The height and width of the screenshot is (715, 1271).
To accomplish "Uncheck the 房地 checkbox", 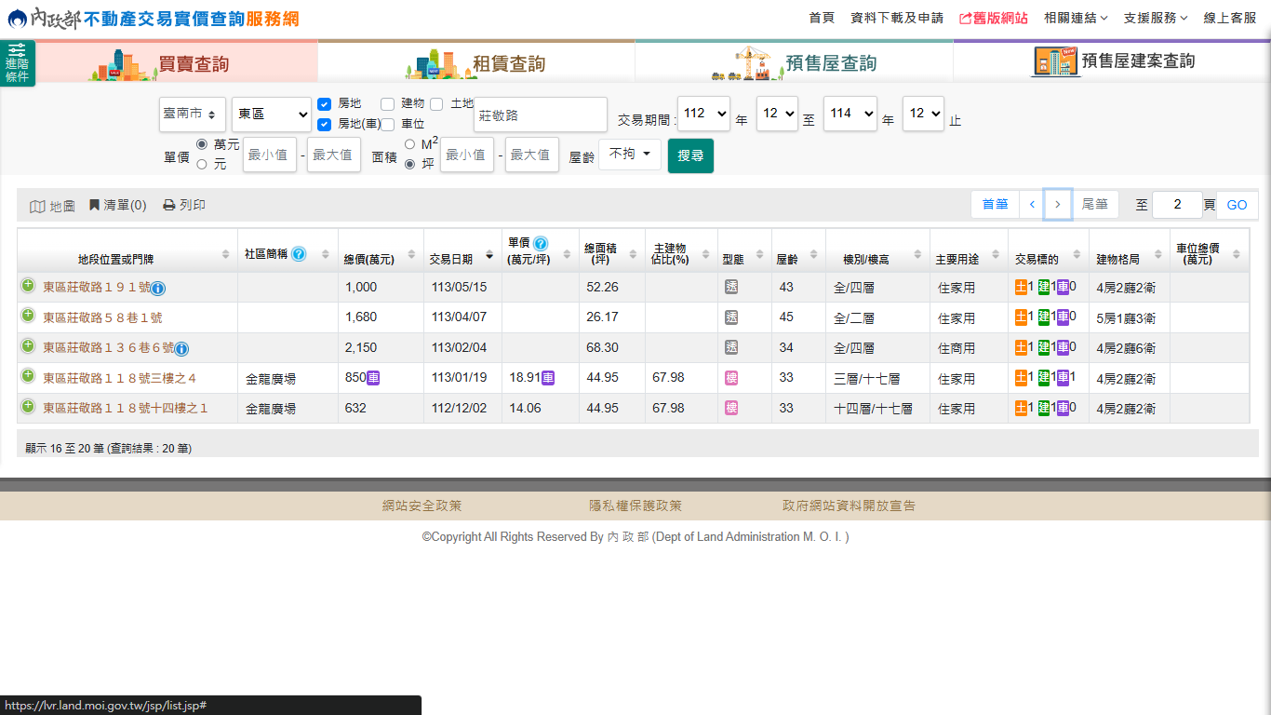I will coord(325,104).
